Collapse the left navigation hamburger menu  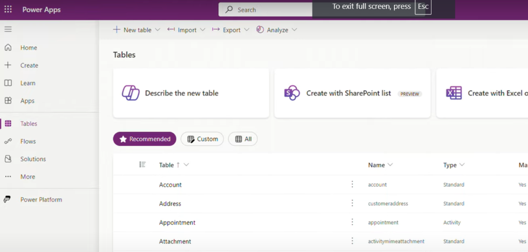tap(8, 29)
